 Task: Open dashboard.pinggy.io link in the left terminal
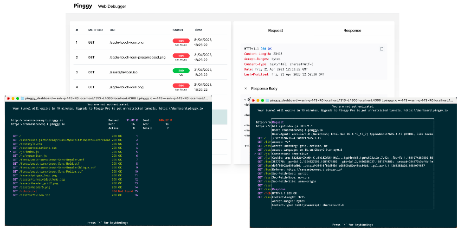[181, 109]
